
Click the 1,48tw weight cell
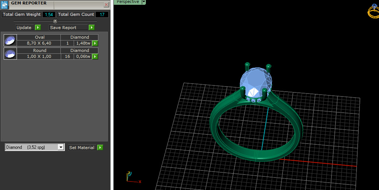83,43
